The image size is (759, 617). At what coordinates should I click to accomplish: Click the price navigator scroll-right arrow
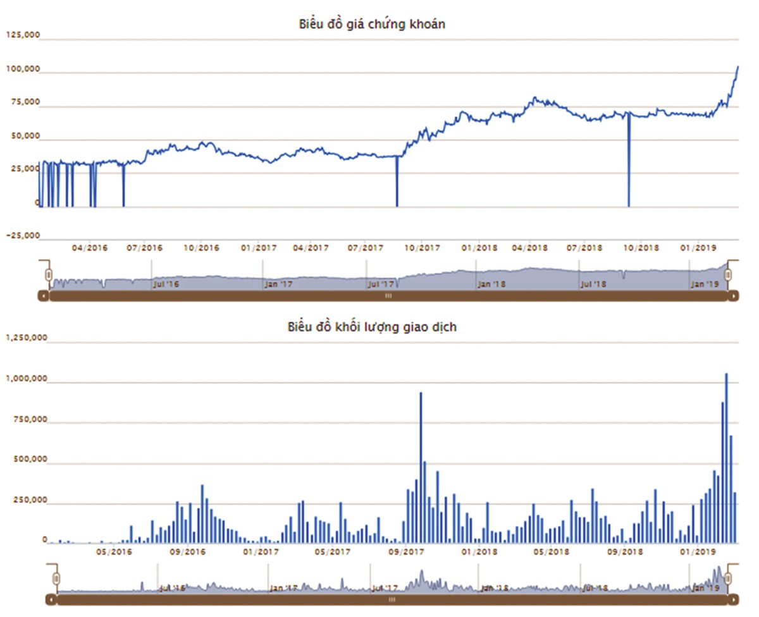[x=734, y=295]
